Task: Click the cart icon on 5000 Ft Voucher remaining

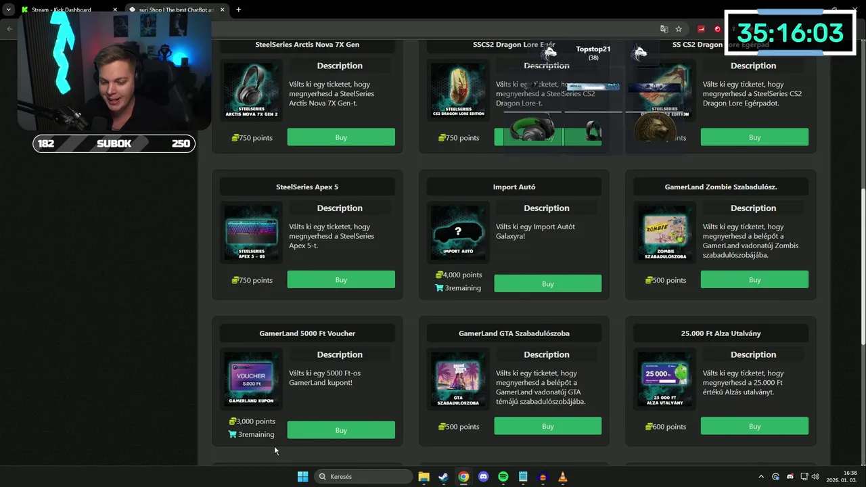Action: (233, 434)
